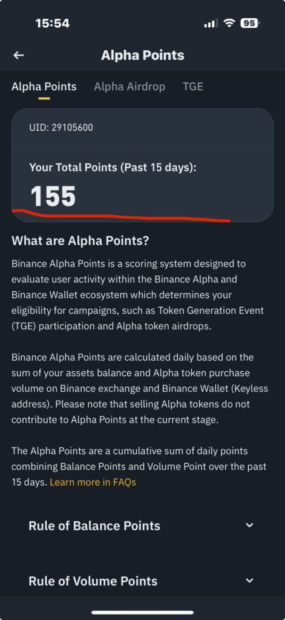This screenshot has width=285, height=620.
Task: Tap the Wi-Fi status icon
Action: click(x=229, y=24)
